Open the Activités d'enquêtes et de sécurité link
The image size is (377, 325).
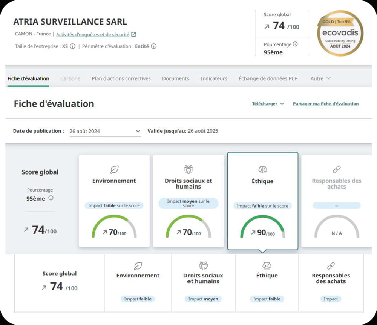click(93, 34)
